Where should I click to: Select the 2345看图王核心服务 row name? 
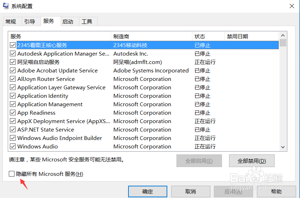pos(42,45)
